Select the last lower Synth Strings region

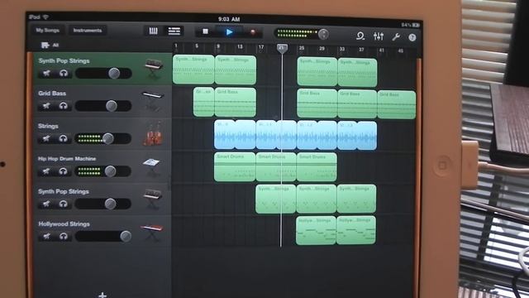pyautogui.click(x=356, y=199)
